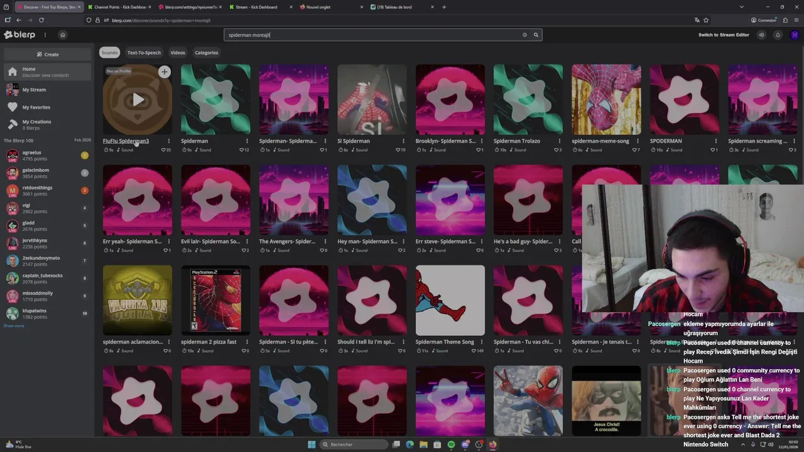Click the search field containing spiderman montajli
Screen dimensions: 804x452
383,35
